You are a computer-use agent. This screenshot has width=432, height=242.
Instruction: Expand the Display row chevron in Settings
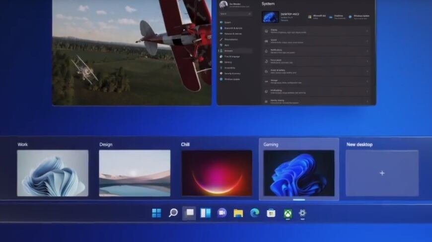point(367,31)
